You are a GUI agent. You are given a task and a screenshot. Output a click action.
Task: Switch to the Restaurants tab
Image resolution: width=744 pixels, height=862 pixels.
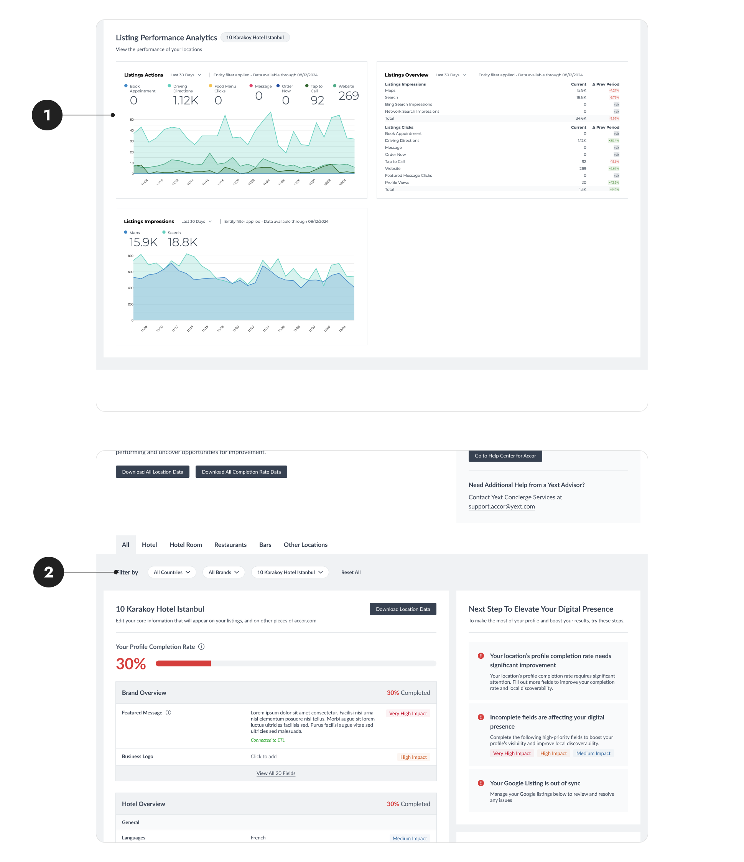pyautogui.click(x=230, y=545)
